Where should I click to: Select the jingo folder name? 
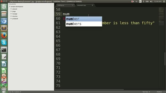click(x=14, y=11)
